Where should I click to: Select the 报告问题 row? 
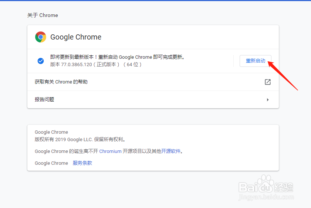[x=44, y=100]
